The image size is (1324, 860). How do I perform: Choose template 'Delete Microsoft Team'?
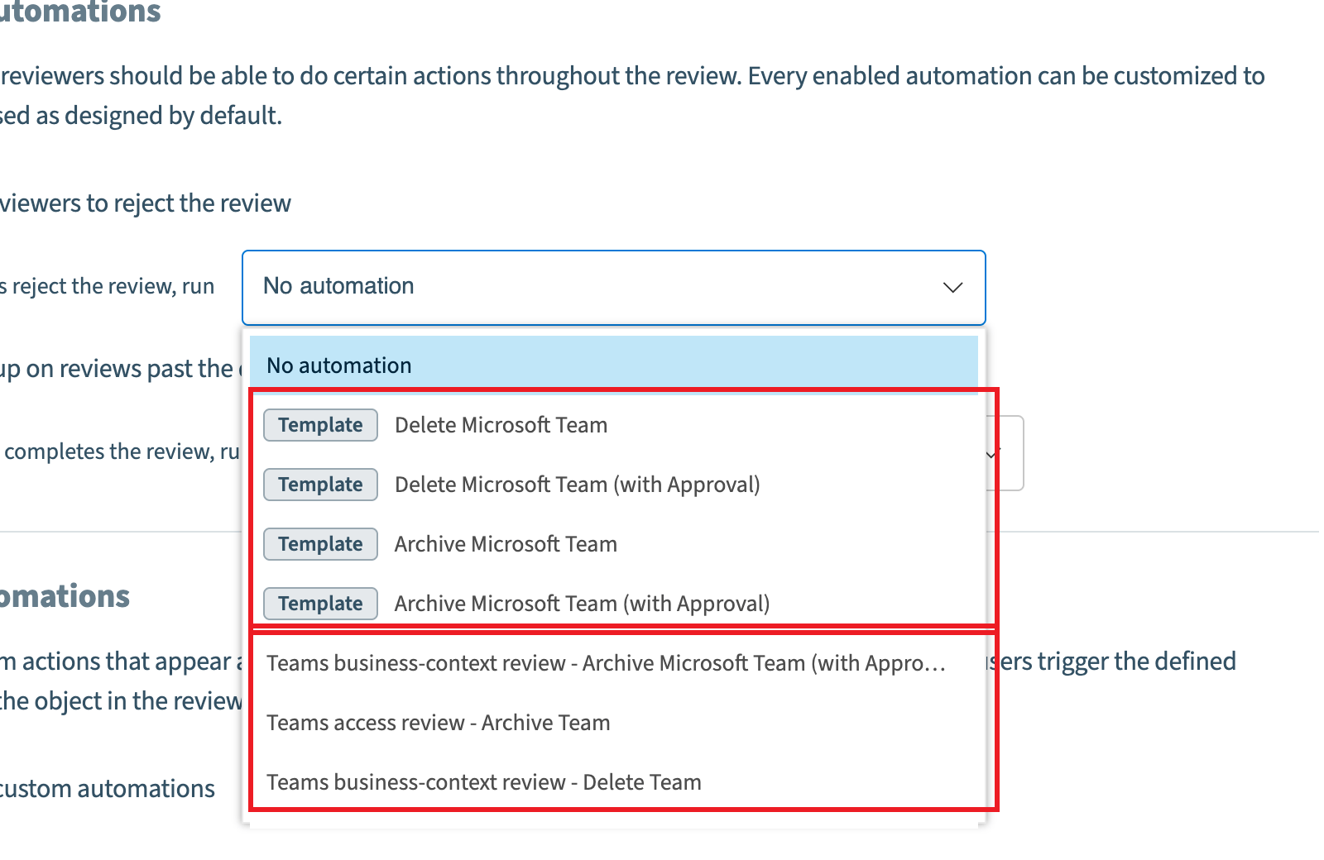pyautogui.click(x=613, y=425)
